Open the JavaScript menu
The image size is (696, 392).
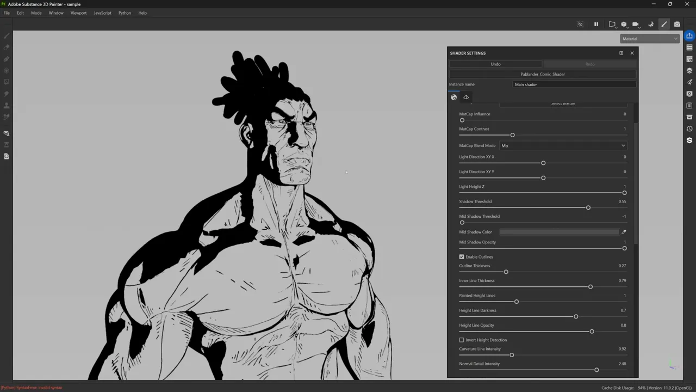point(102,13)
